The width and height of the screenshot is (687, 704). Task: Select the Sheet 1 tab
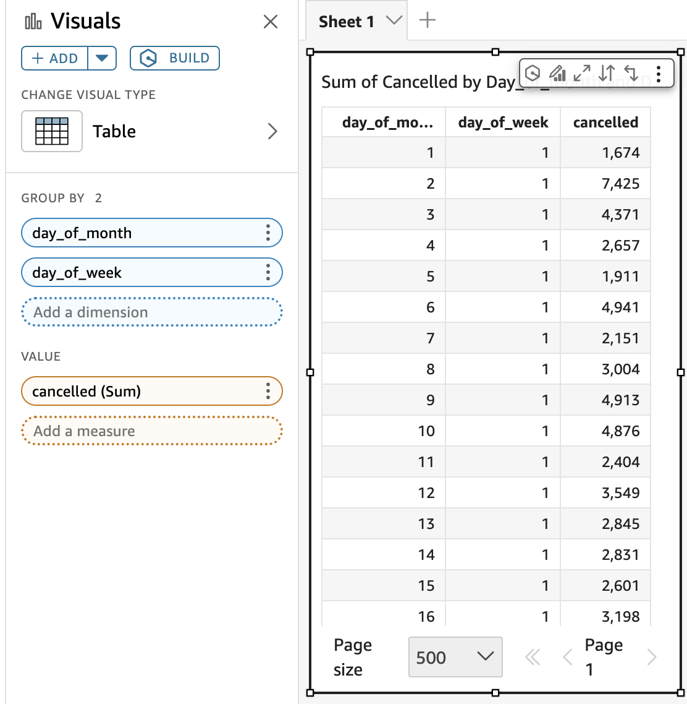[347, 22]
